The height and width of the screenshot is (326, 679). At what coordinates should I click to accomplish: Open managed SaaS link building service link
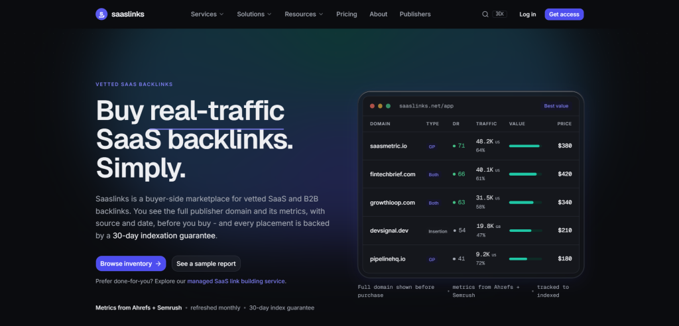[x=236, y=282]
